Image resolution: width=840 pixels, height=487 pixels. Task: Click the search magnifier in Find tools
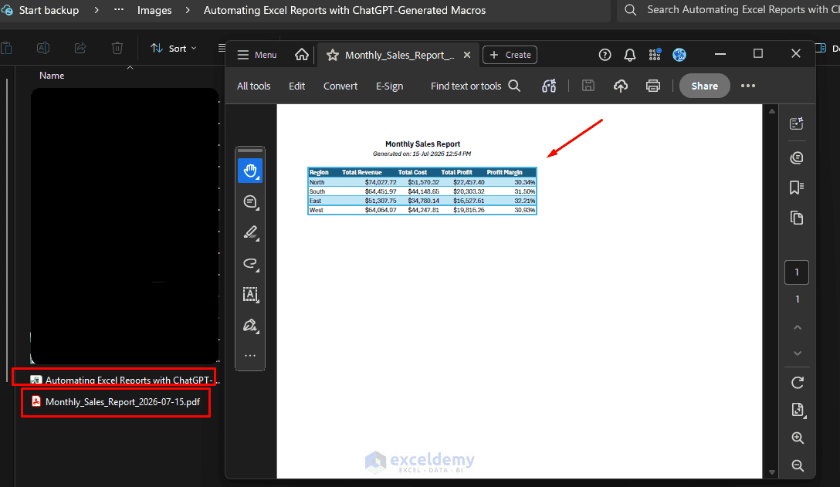click(514, 86)
